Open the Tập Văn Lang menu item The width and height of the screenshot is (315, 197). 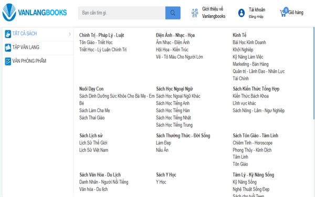[38, 48]
